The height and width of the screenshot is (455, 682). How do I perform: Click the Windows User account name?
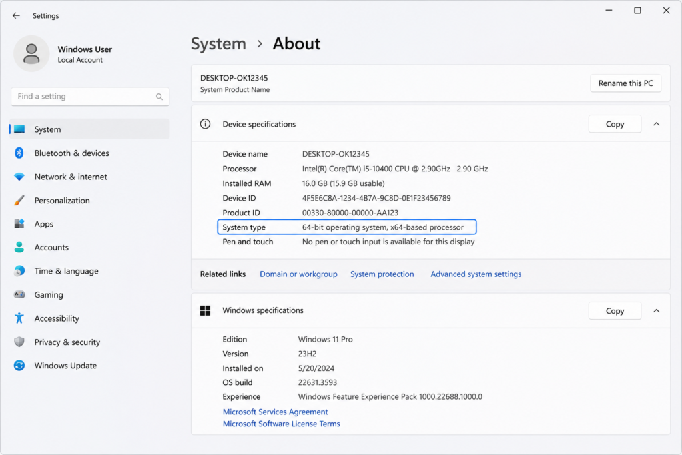tap(85, 49)
